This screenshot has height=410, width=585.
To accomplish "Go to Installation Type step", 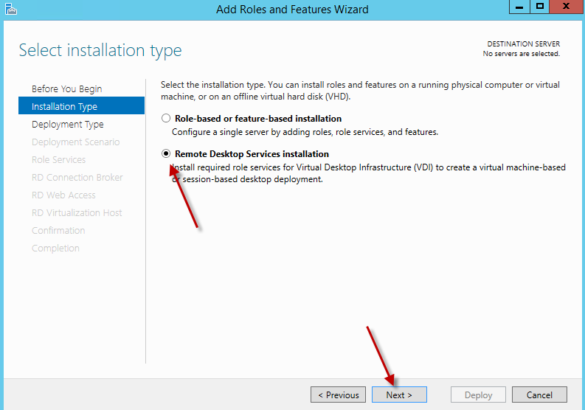I will pos(64,107).
